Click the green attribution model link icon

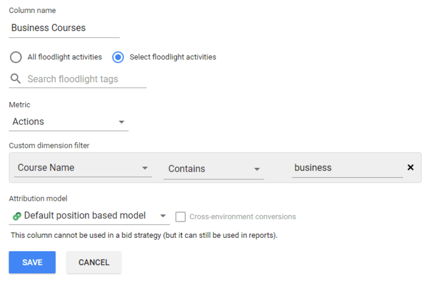tap(16, 216)
